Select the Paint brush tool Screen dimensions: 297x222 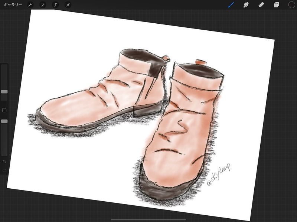tap(231, 5)
